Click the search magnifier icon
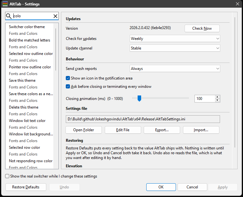The image size is (243, 197). click(x=9, y=16)
